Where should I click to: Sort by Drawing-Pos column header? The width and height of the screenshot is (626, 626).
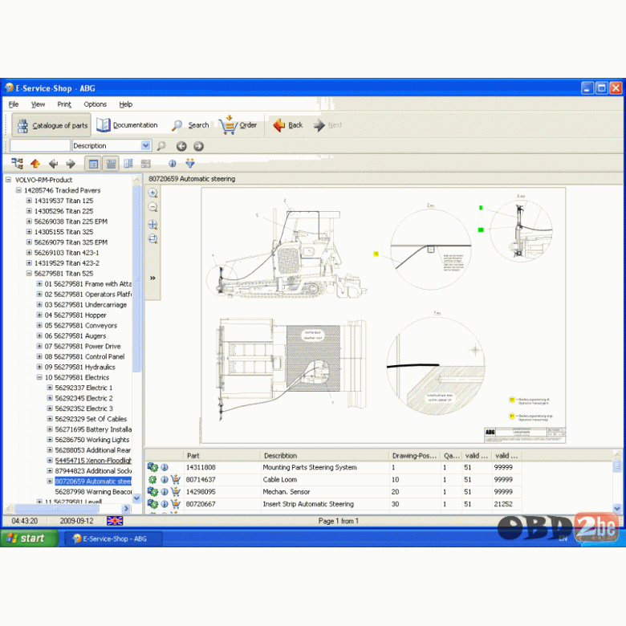coord(414,456)
